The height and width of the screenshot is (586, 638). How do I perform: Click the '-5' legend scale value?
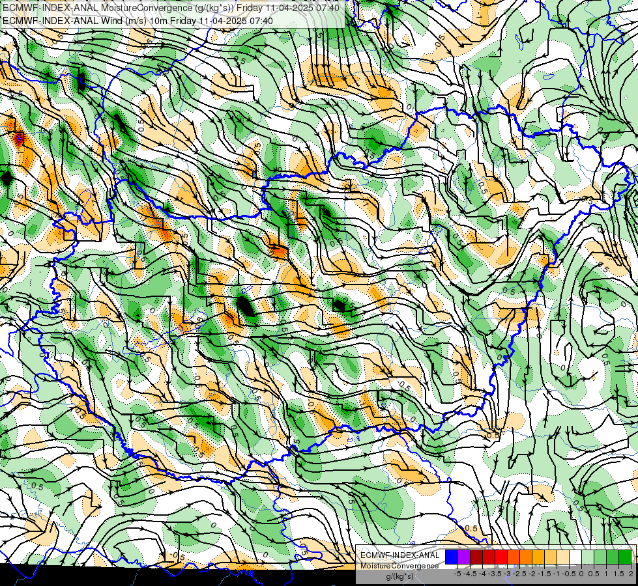pyautogui.click(x=457, y=574)
